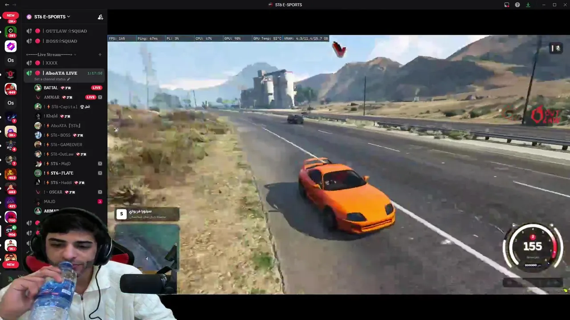This screenshot has width=570, height=320.
Task: Select user ST6-GAMEOVER in the voice list
Action: click(x=69, y=144)
